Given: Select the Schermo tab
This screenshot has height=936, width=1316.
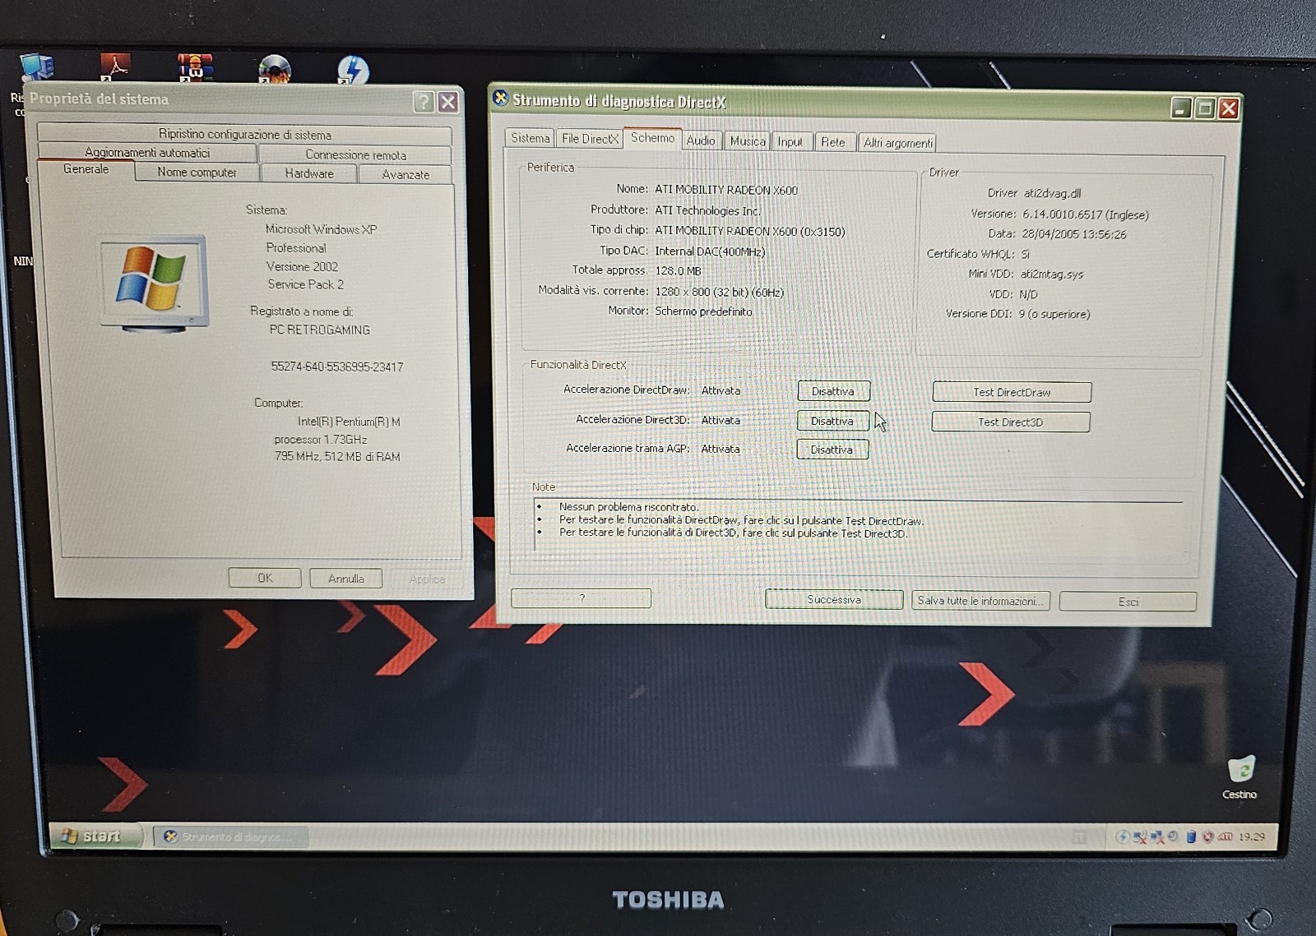Looking at the screenshot, I should click(x=652, y=138).
